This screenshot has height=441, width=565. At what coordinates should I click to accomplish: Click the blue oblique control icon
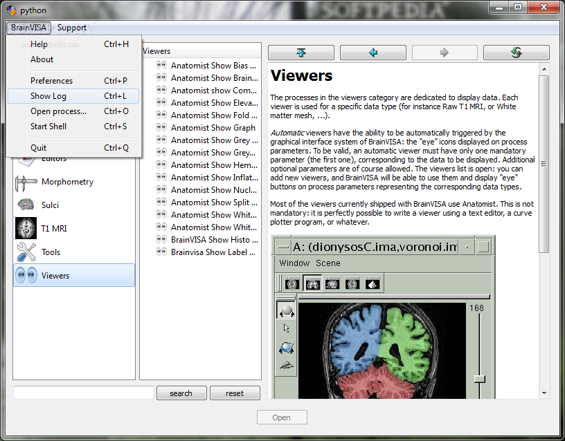tap(286, 348)
